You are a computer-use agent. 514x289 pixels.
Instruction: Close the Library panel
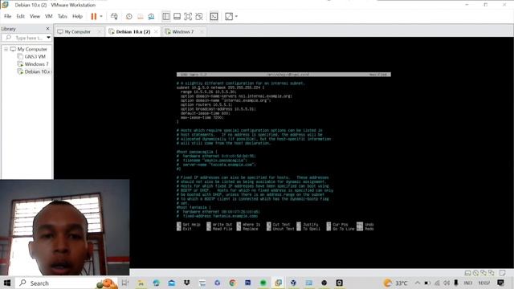click(47, 29)
